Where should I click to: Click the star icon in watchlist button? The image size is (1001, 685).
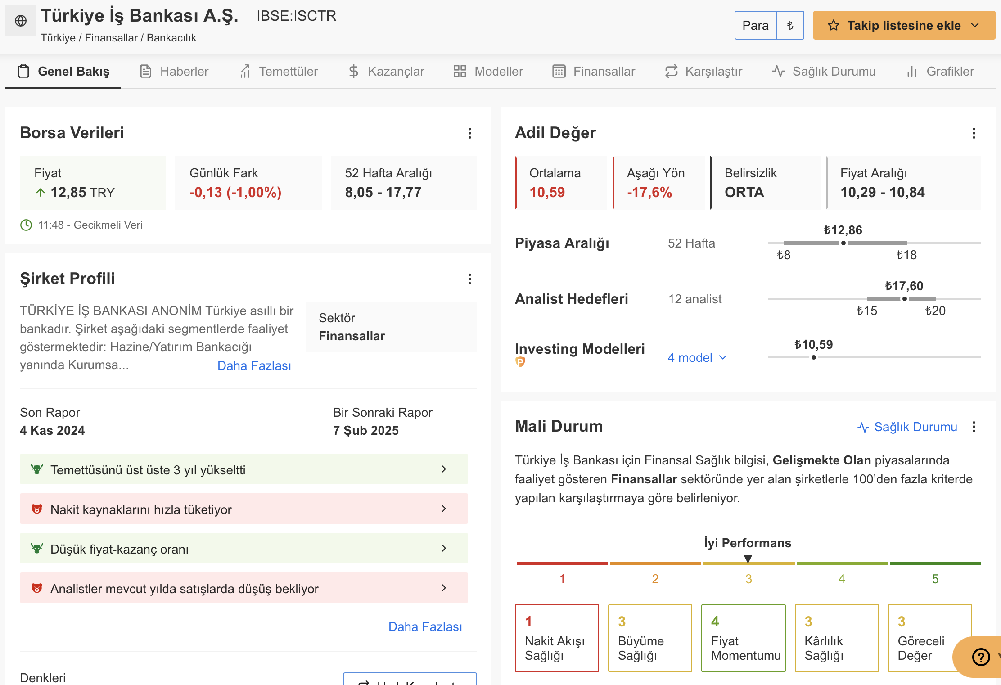click(833, 26)
